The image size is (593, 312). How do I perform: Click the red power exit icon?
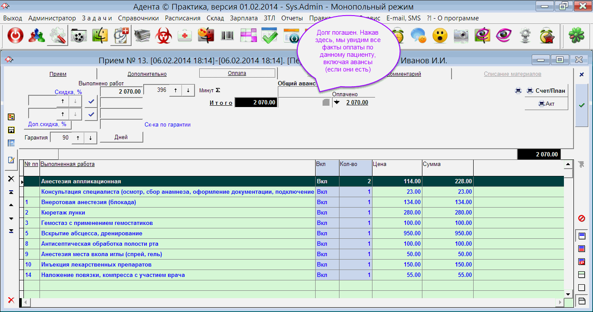click(x=16, y=36)
